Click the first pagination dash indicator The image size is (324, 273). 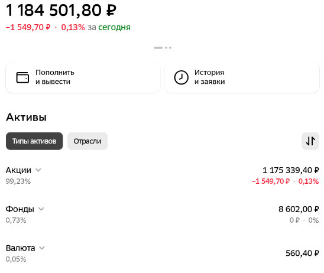[x=158, y=48]
